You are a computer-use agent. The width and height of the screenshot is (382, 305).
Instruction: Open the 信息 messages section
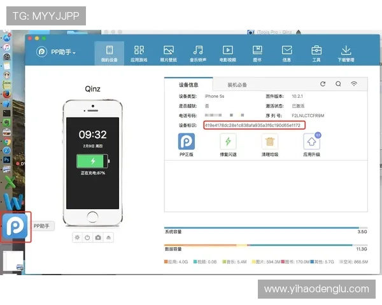pos(286,53)
